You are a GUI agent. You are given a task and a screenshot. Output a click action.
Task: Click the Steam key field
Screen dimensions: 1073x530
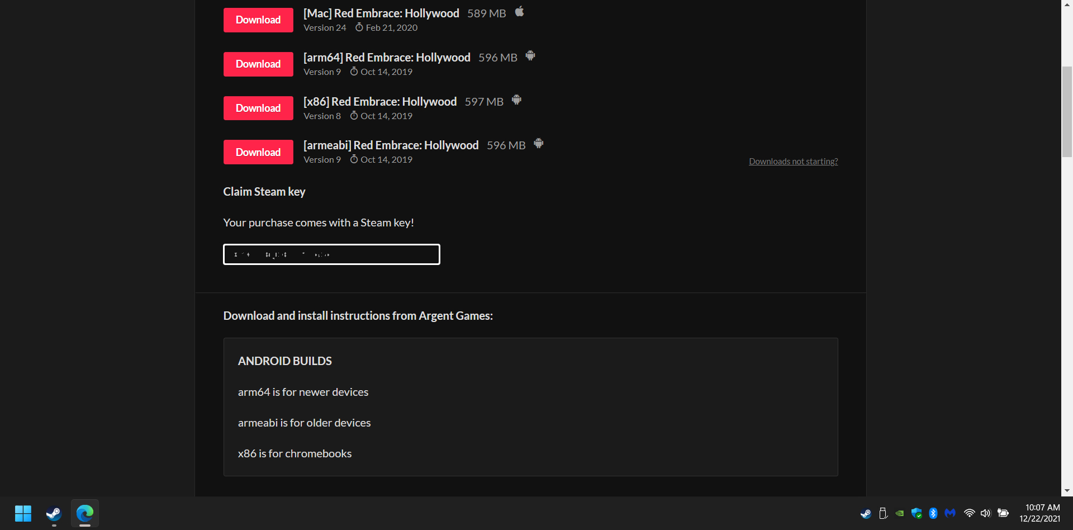click(x=331, y=254)
